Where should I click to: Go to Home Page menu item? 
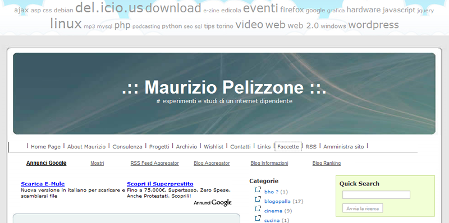coord(45,147)
